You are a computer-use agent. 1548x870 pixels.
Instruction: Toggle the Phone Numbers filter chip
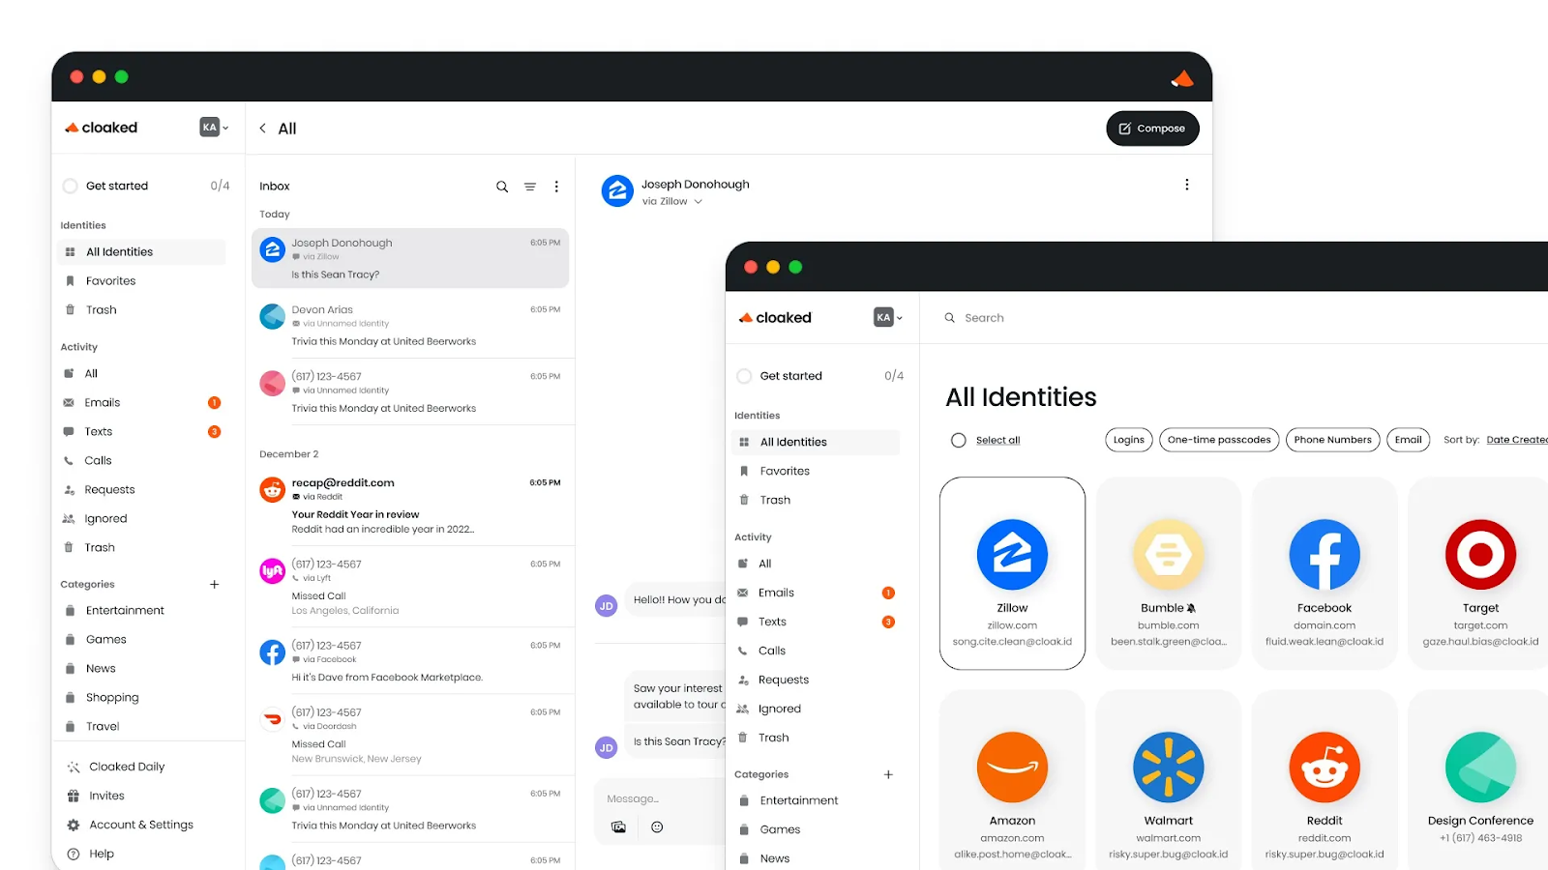1332,440
